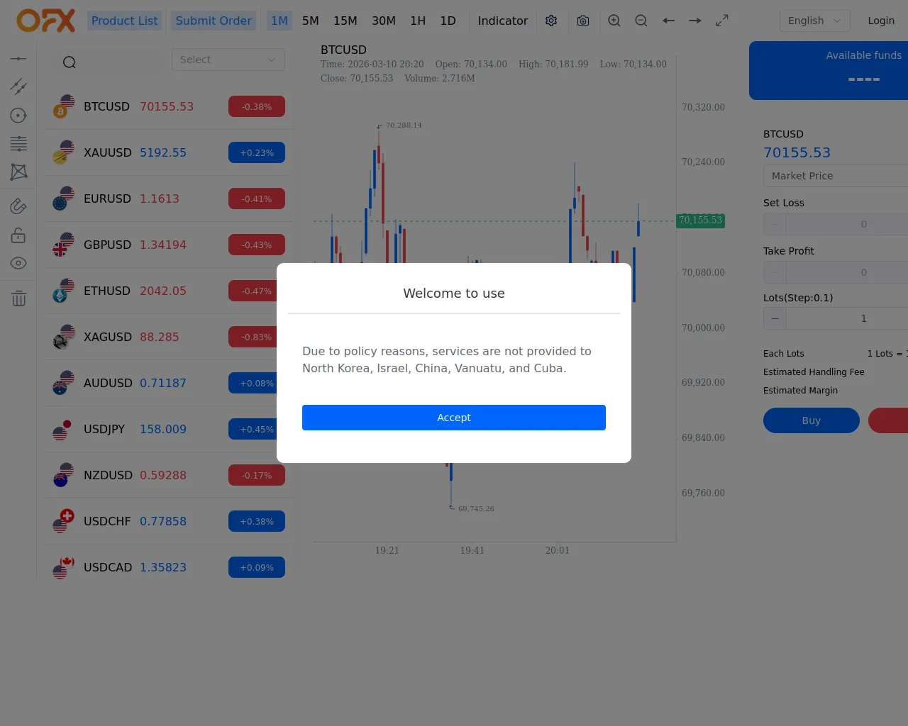The image size is (908, 726).
Task: Click the BTCUSD coin flag icon
Action: tap(64, 106)
